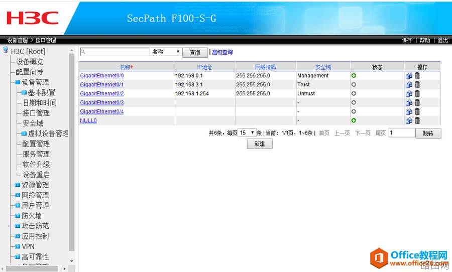Screen dimensions: 452x272
Task: Click the sidebar horizontal scrollbar
Action: click(32, 268)
